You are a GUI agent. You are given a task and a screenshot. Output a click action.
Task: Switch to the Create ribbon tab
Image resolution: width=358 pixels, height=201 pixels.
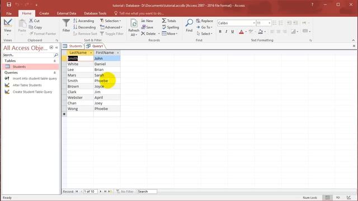pos(44,13)
